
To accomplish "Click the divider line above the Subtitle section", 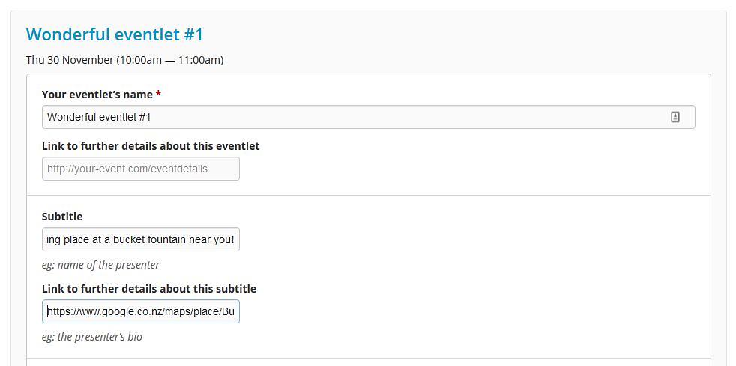I will click(x=369, y=195).
